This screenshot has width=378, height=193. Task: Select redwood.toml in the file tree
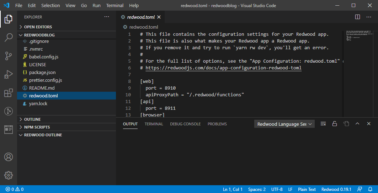66,96
